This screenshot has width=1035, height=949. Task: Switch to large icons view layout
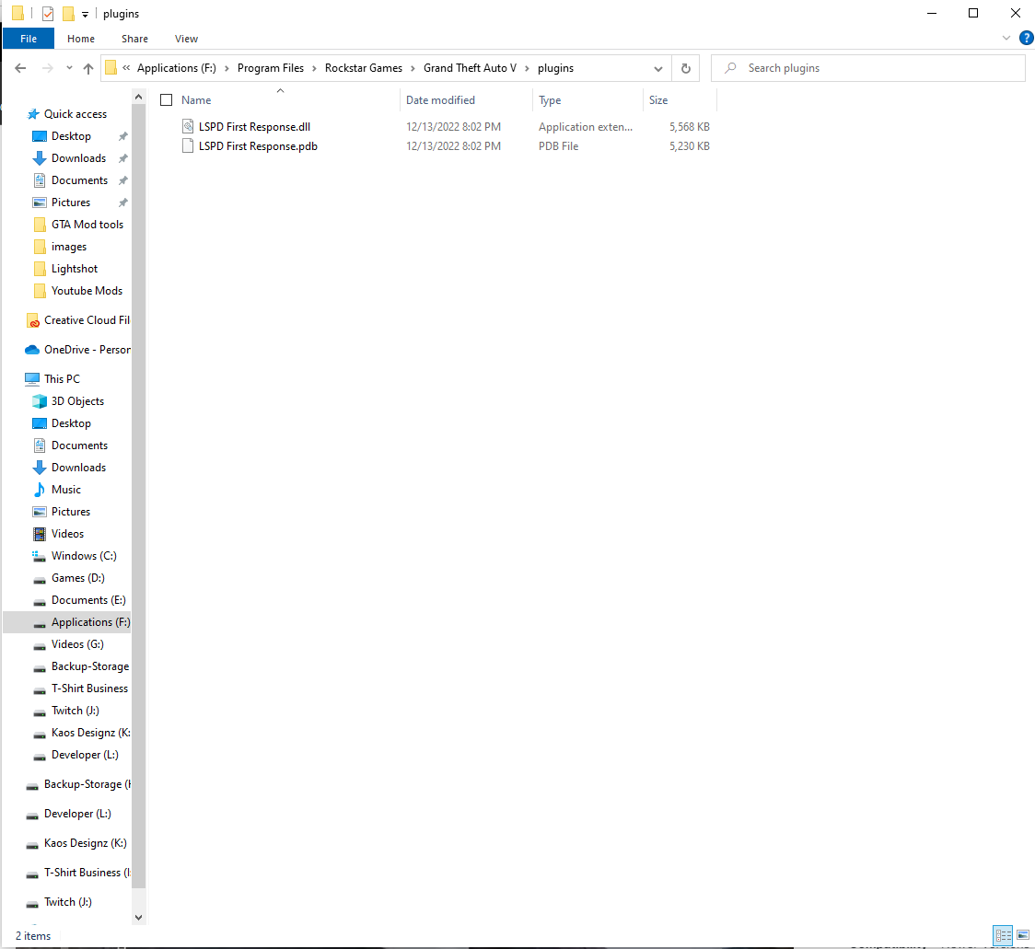[x=1022, y=935]
